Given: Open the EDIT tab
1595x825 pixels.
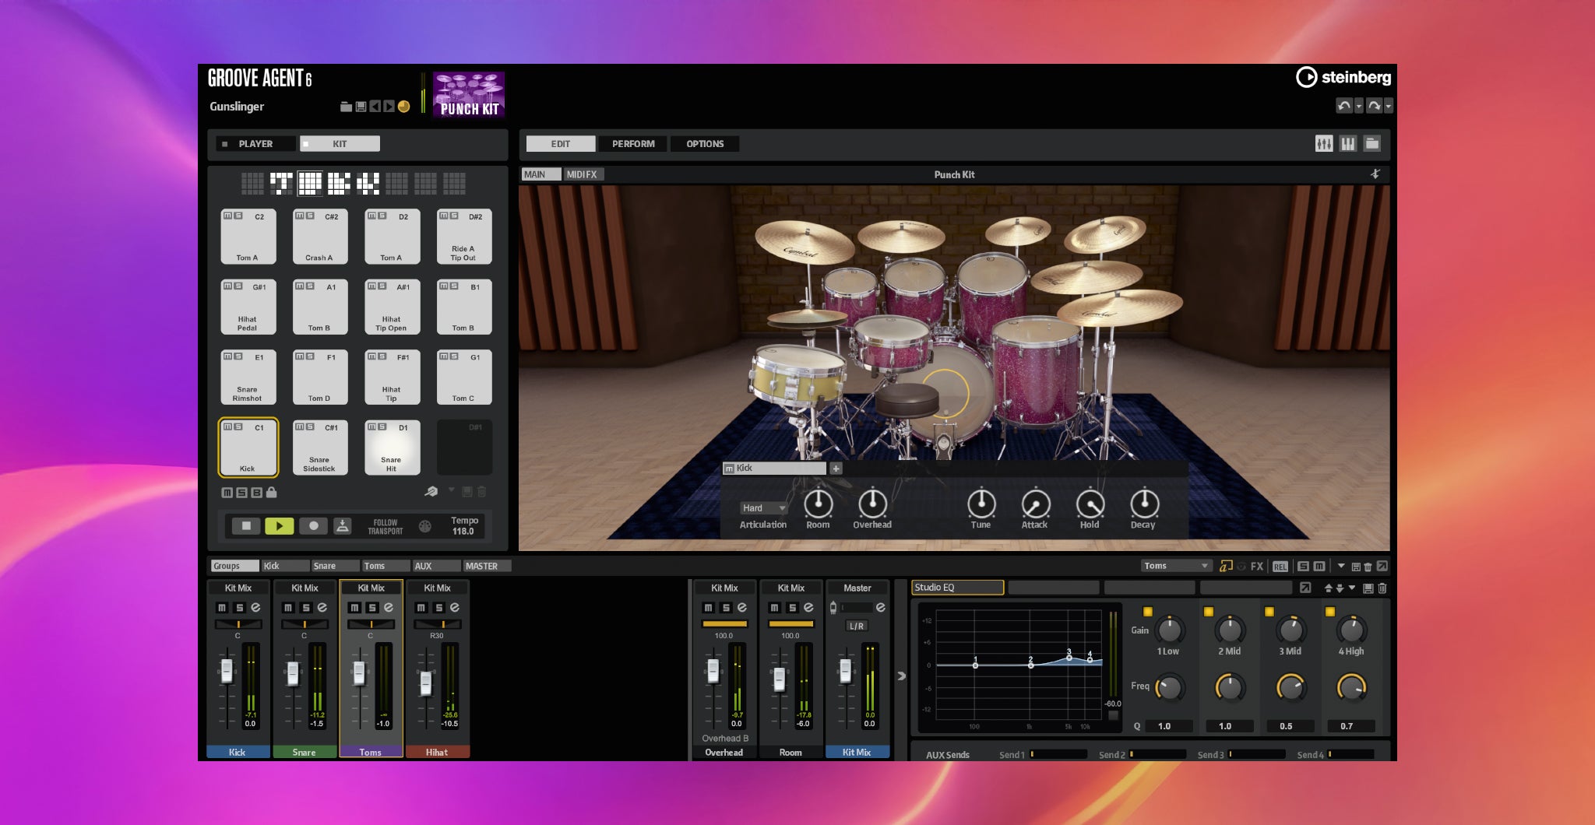Looking at the screenshot, I should tap(561, 144).
